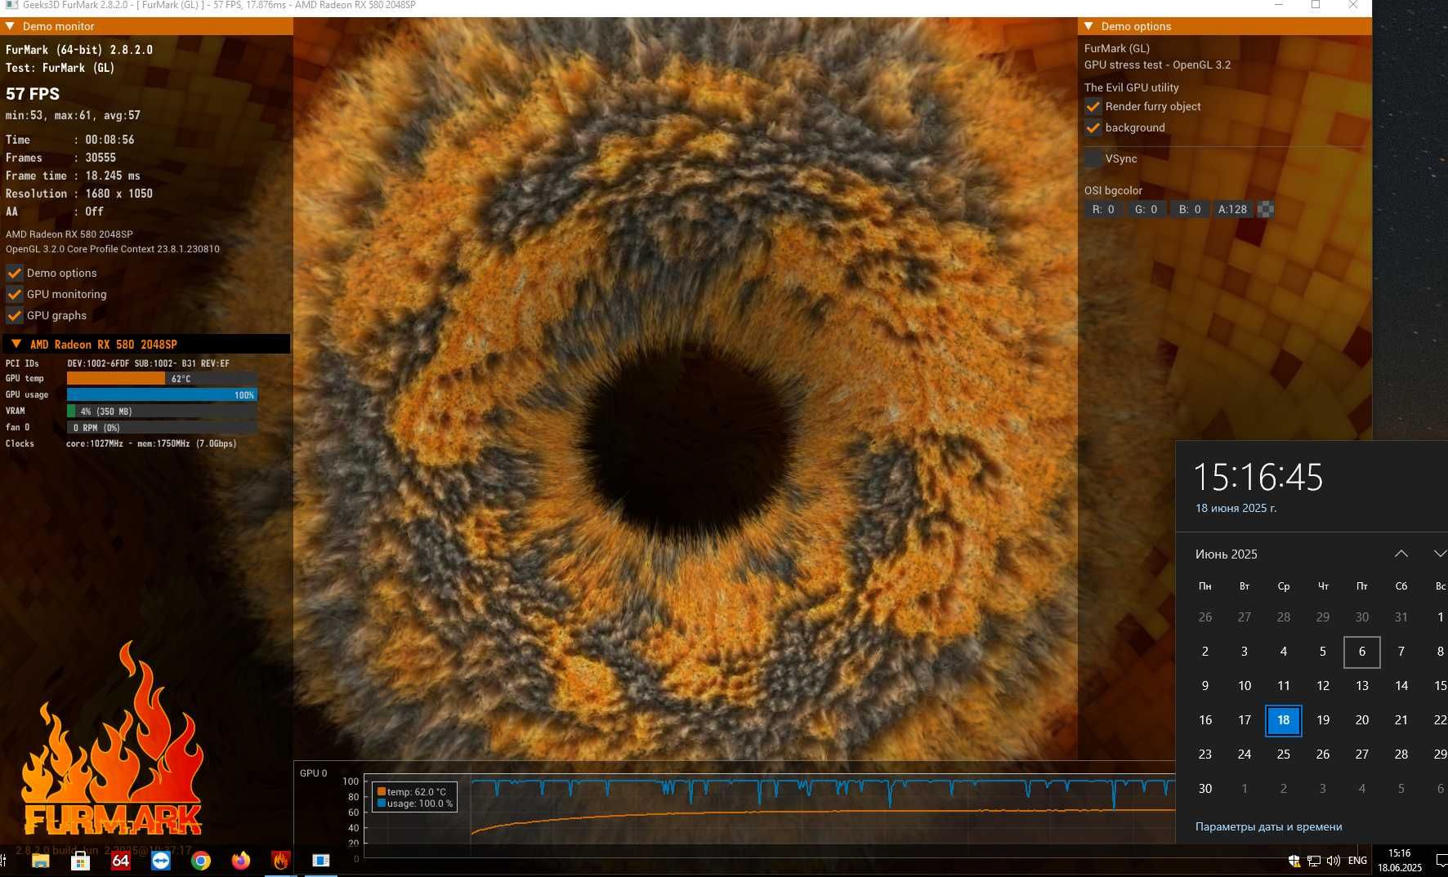Click the 57 FPS readout
Image resolution: width=1448 pixels, height=877 pixels.
pyautogui.click(x=33, y=94)
